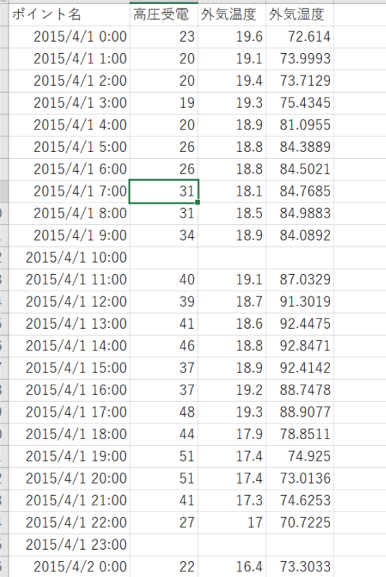This screenshot has width=386, height=577.
Task: Click the temperature value 17.9 at 18:00
Action: point(231,434)
